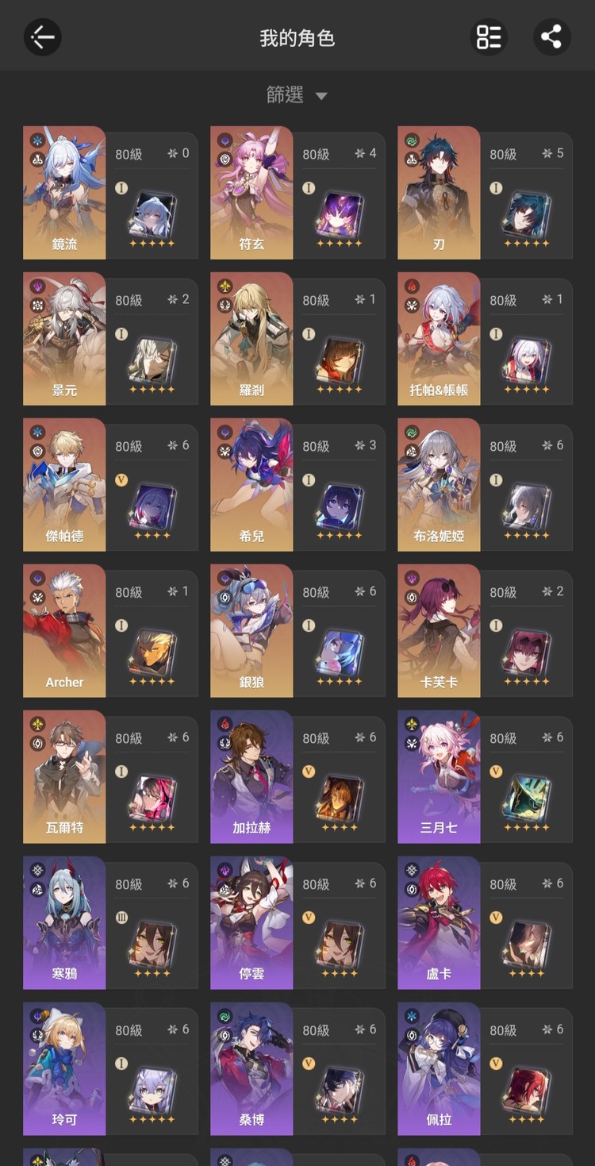Open the share icon

[552, 37]
